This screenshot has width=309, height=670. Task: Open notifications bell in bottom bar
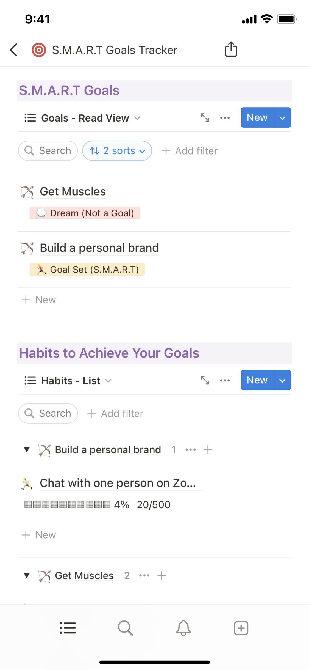tap(183, 628)
